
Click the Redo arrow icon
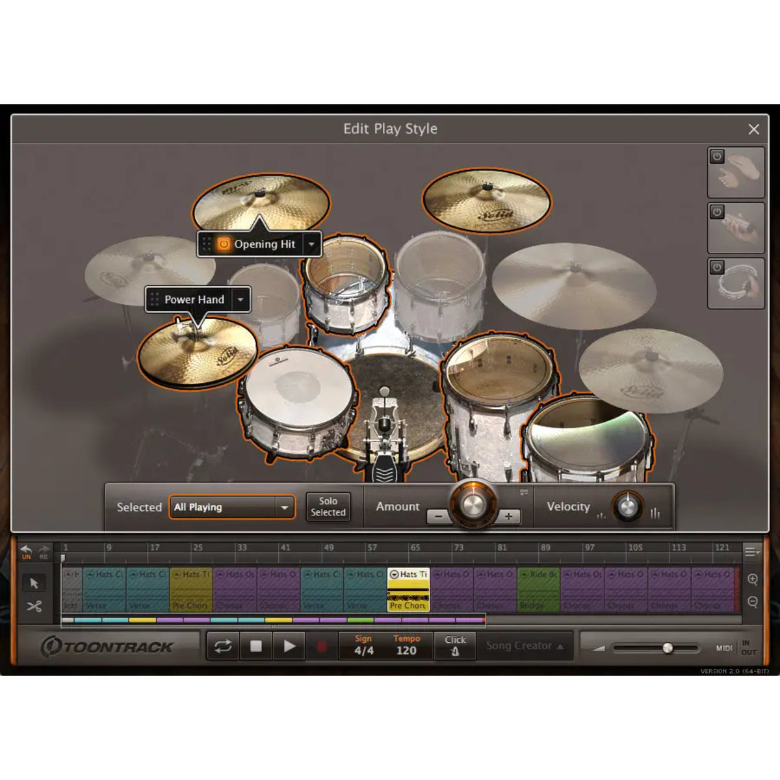[44, 550]
